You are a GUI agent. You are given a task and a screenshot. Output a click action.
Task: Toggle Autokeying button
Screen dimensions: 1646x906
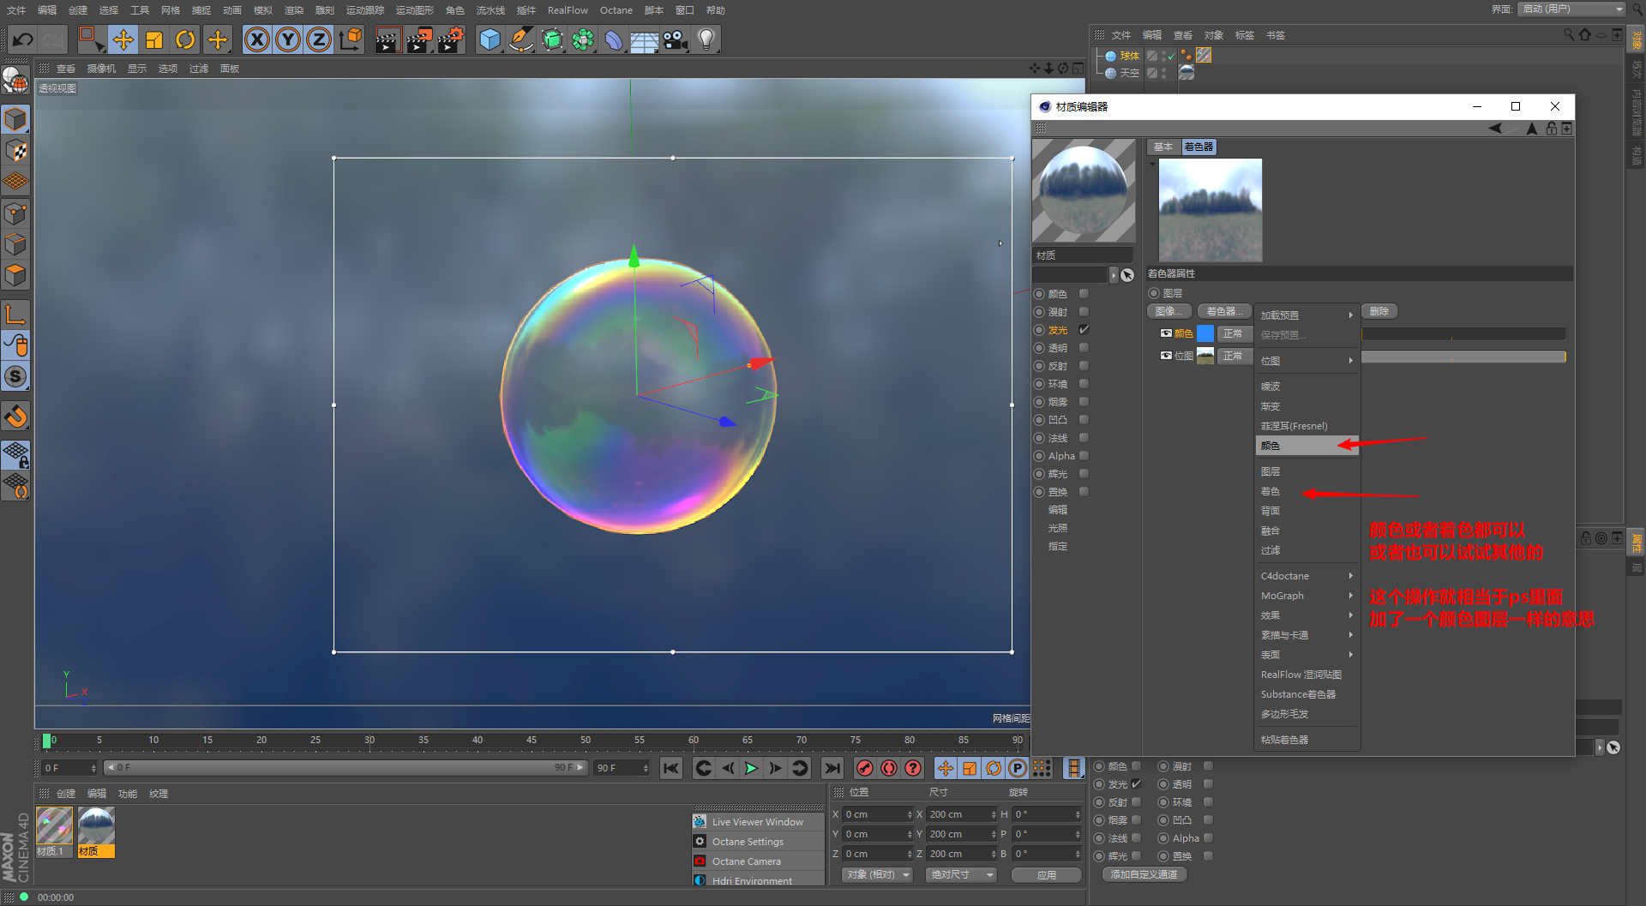pyautogui.click(x=889, y=768)
